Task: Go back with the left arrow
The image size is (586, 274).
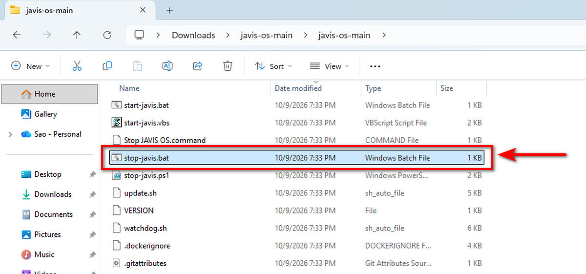Action: coord(17,35)
